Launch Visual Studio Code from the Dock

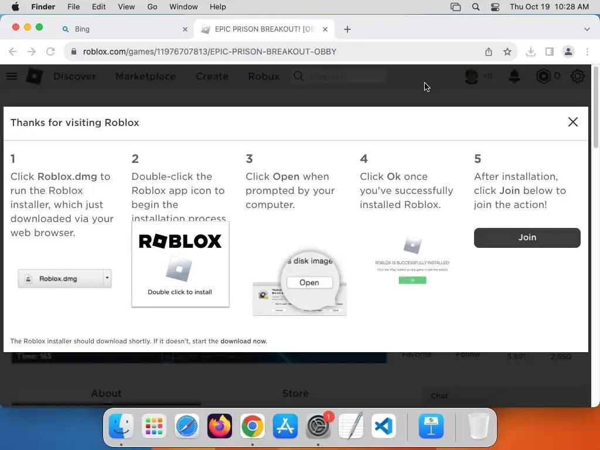[383, 426]
